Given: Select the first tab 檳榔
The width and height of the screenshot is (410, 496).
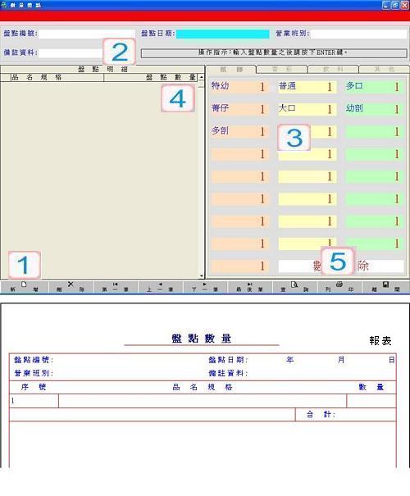Looking at the screenshot, I should (231, 69).
